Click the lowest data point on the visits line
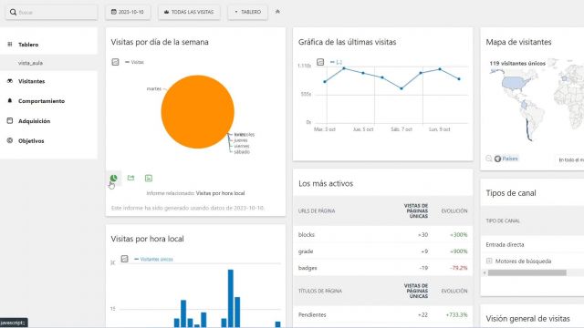The width and height of the screenshot is (584, 328). (x=401, y=88)
